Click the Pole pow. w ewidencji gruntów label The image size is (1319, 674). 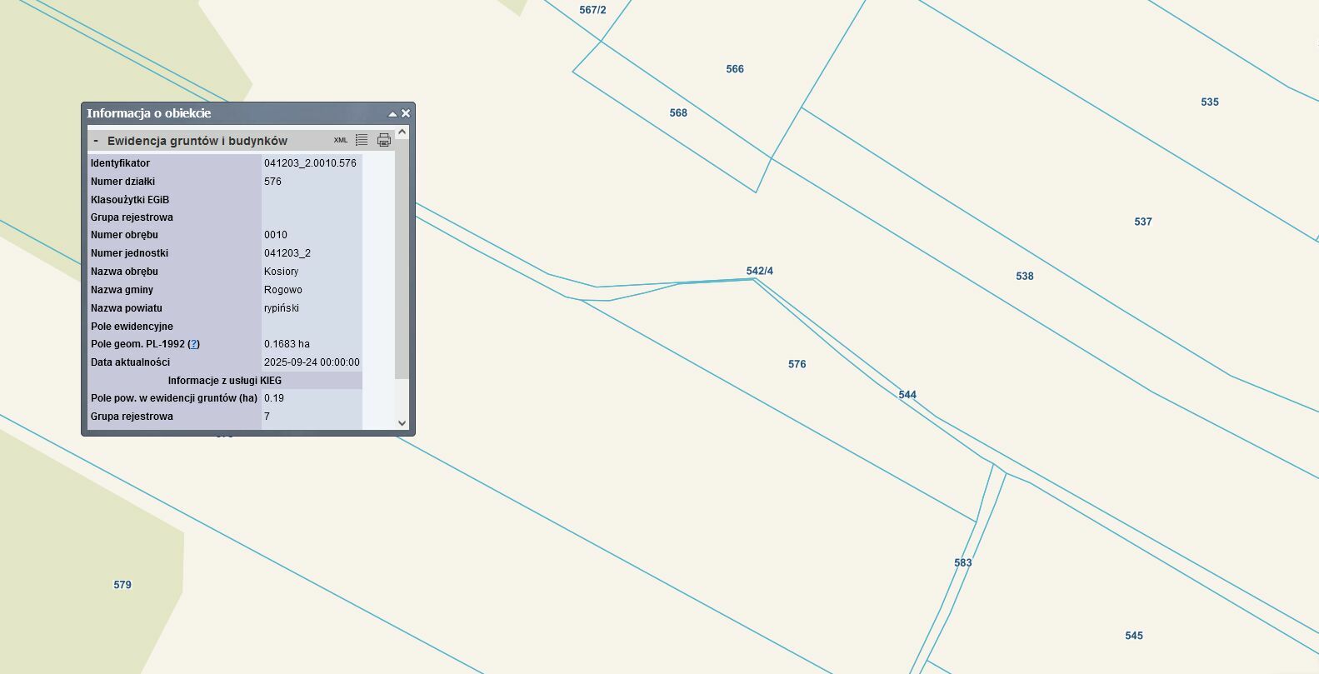[x=174, y=398]
